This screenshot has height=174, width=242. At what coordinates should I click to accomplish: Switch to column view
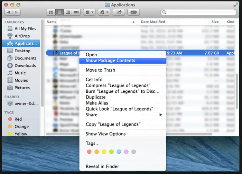coord(68,12)
